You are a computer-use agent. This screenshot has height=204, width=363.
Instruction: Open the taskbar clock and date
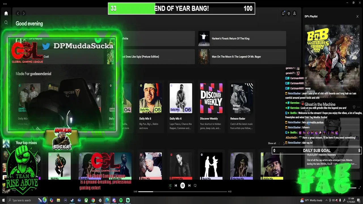[x=350, y=200]
